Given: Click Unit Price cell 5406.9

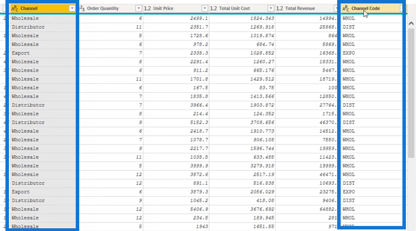Looking at the screenshot, I should (176, 209).
